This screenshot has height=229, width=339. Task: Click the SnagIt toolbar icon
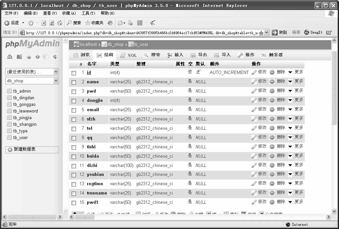click(307, 32)
